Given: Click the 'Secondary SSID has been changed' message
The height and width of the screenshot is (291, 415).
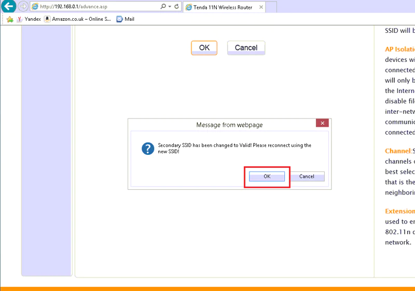Looking at the screenshot, I should (x=234, y=149).
